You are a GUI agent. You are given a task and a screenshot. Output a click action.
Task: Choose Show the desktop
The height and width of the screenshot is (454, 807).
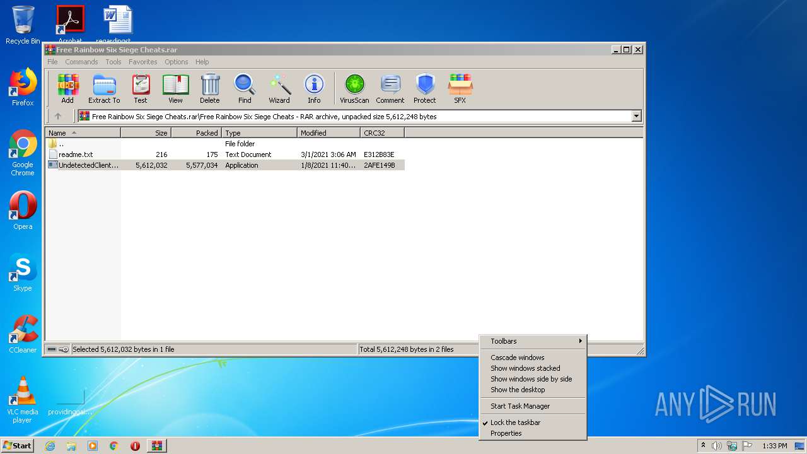(x=533, y=390)
